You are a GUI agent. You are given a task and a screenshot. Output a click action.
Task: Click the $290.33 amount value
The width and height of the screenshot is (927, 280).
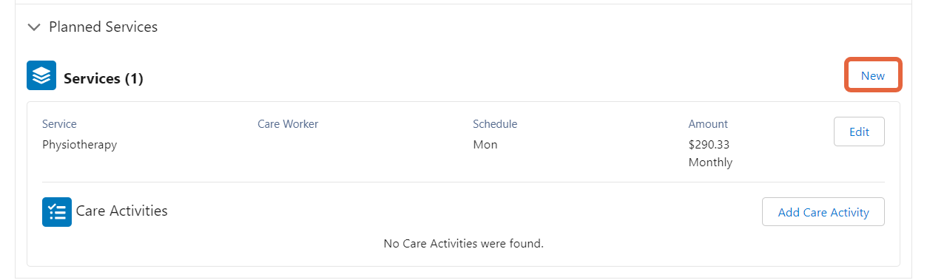tap(709, 145)
